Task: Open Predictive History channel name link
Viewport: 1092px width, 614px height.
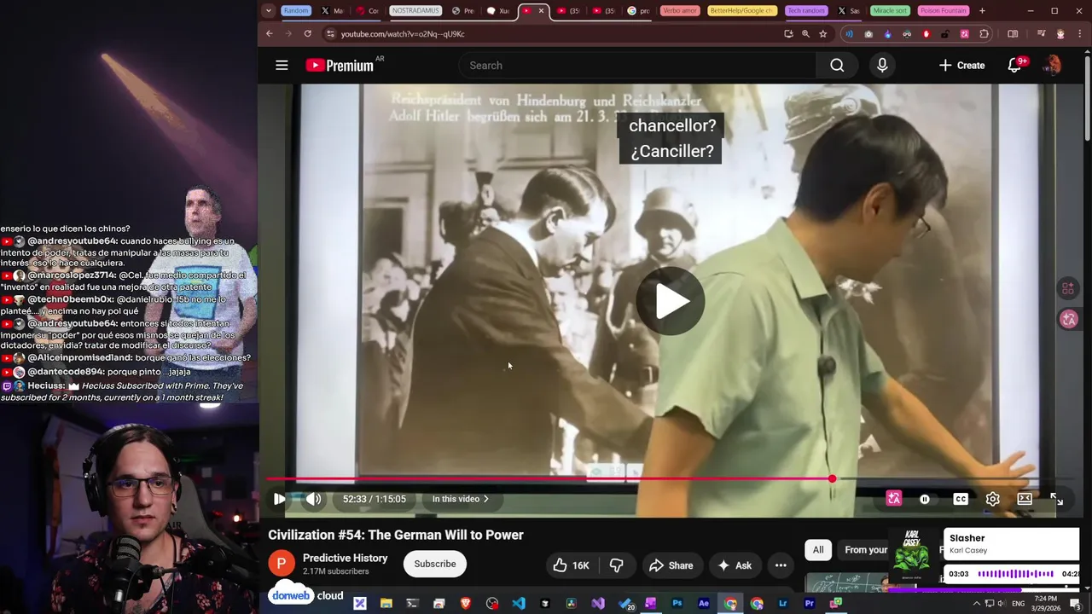Action: [346, 558]
